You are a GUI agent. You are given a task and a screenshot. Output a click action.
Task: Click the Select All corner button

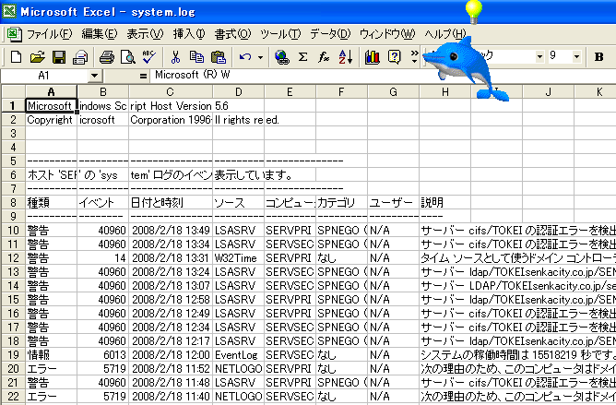pyautogui.click(x=13, y=92)
